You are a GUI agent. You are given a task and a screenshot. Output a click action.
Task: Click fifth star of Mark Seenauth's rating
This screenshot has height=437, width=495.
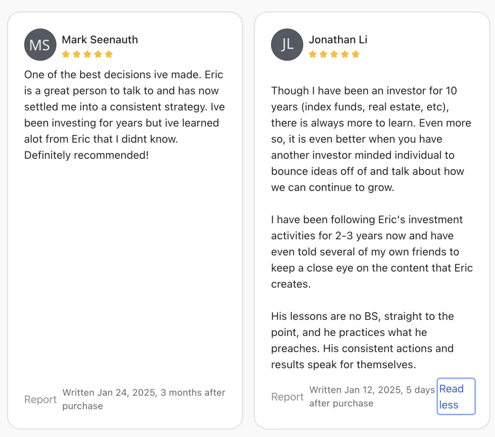[109, 54]
